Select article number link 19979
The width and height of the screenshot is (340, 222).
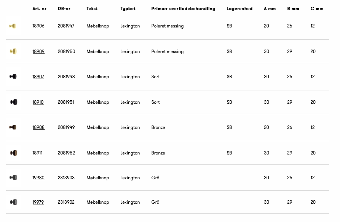(x=38, y=202)
